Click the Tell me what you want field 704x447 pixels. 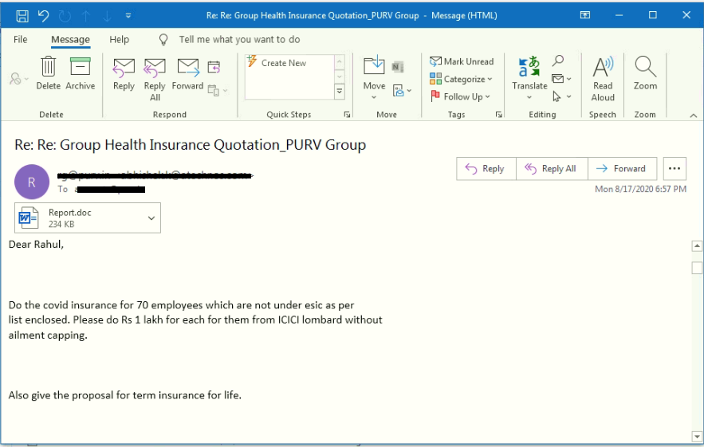239,39
